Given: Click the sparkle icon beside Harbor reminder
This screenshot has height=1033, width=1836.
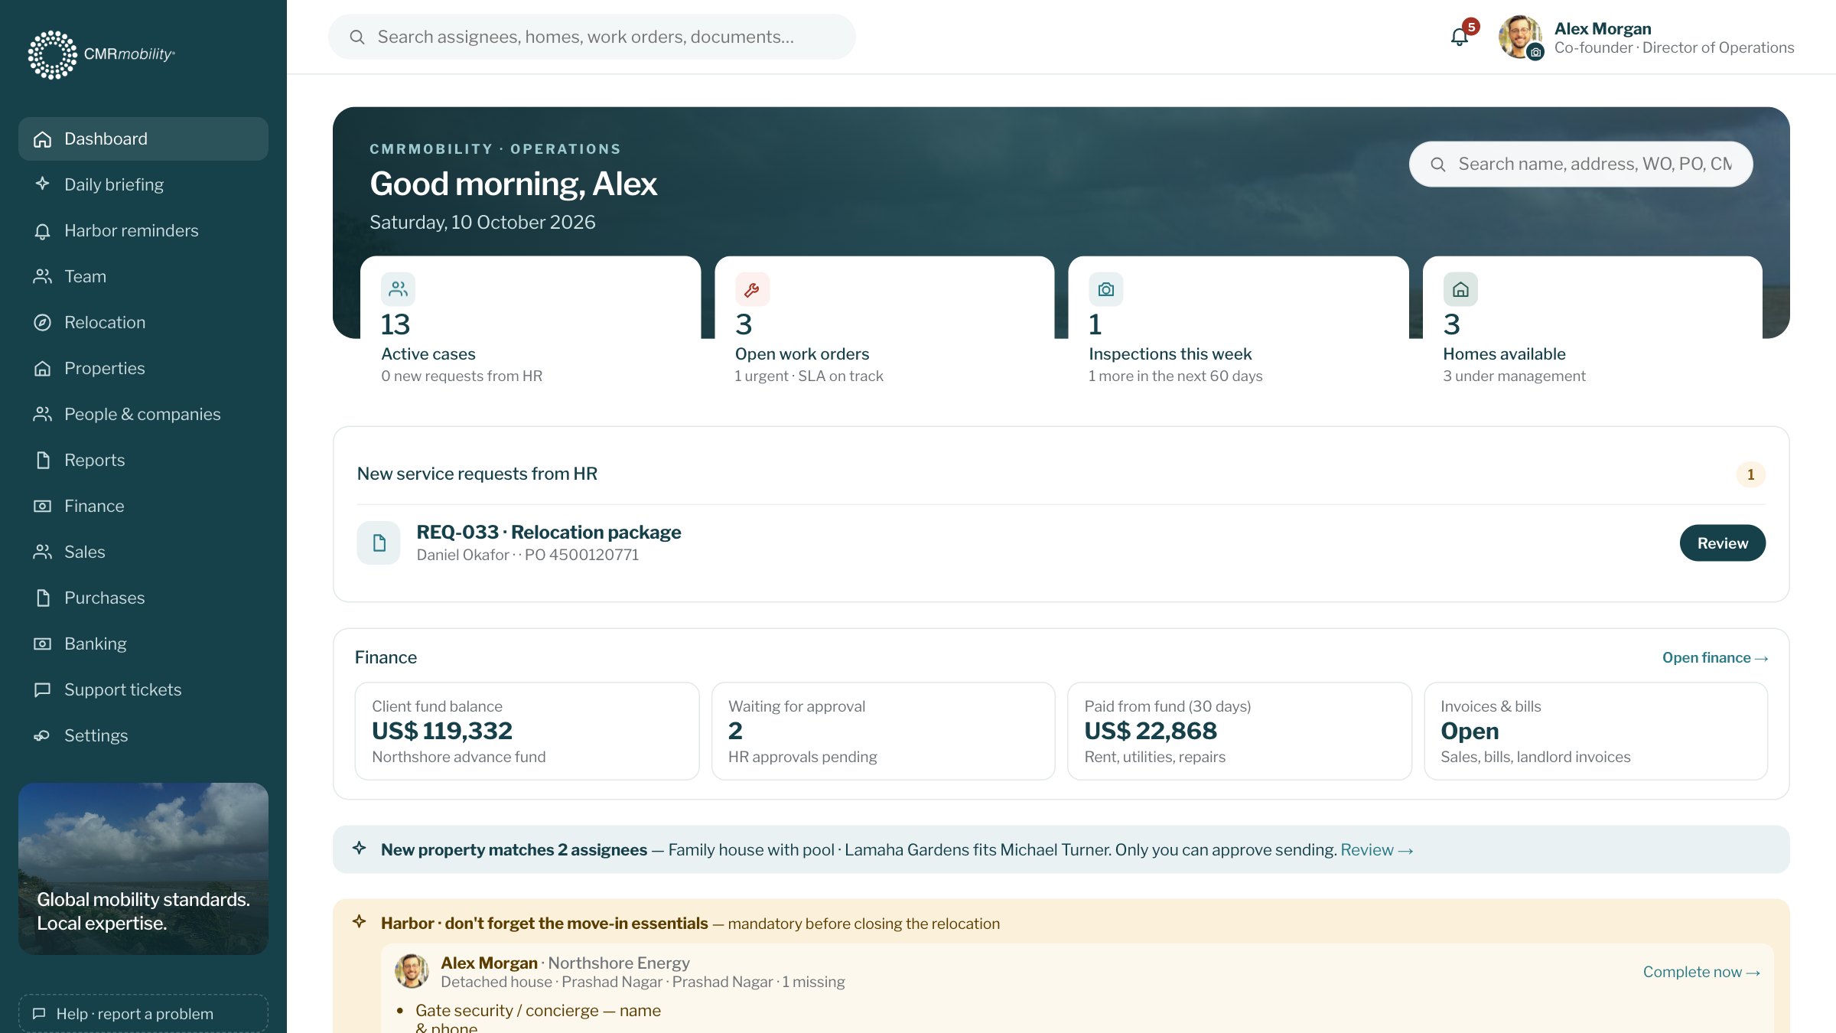Looking at the screenshot, I should tap(360, 921).
